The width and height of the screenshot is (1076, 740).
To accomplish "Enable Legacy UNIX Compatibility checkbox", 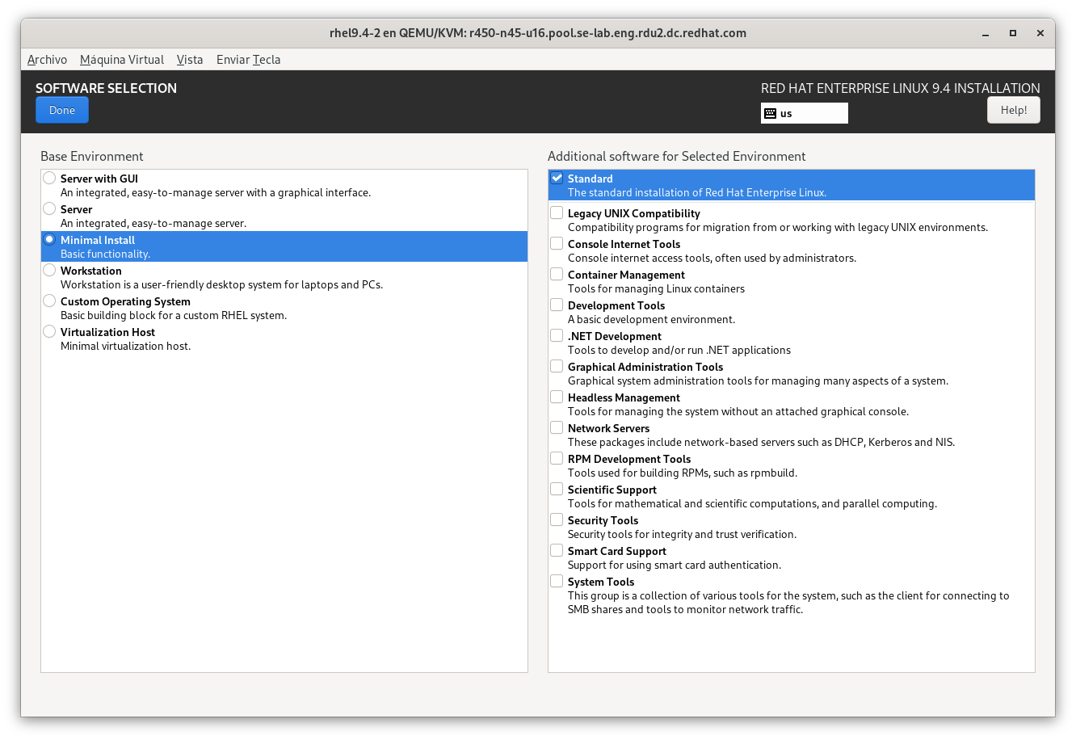I will point(557,212).
